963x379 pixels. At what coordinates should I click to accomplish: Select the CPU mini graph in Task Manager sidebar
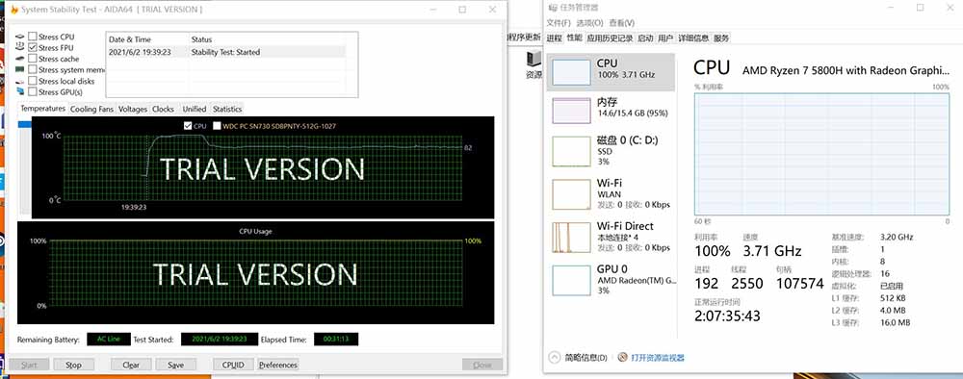click(x=571, y=72)
